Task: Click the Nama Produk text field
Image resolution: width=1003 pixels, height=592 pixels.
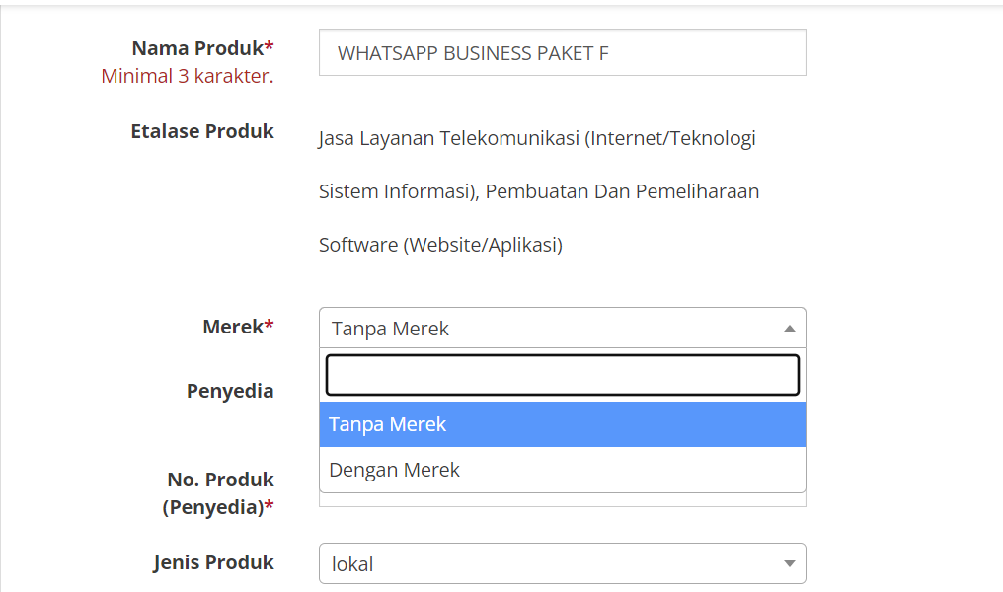Action: click(x=563, y=52)
